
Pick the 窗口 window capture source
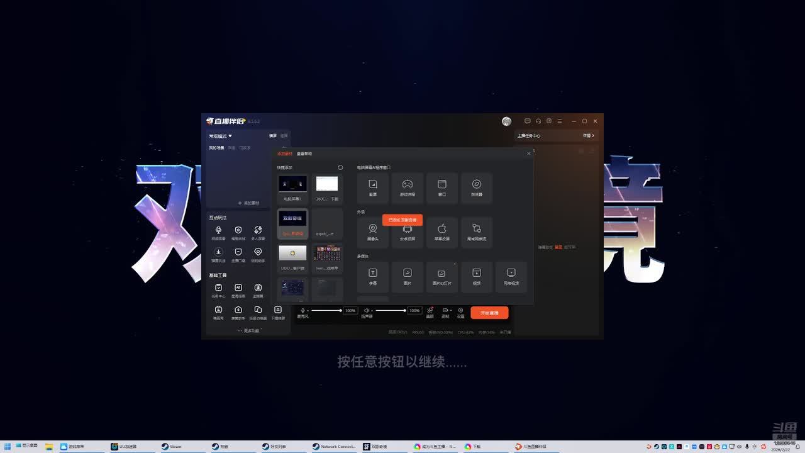(442, 187)
